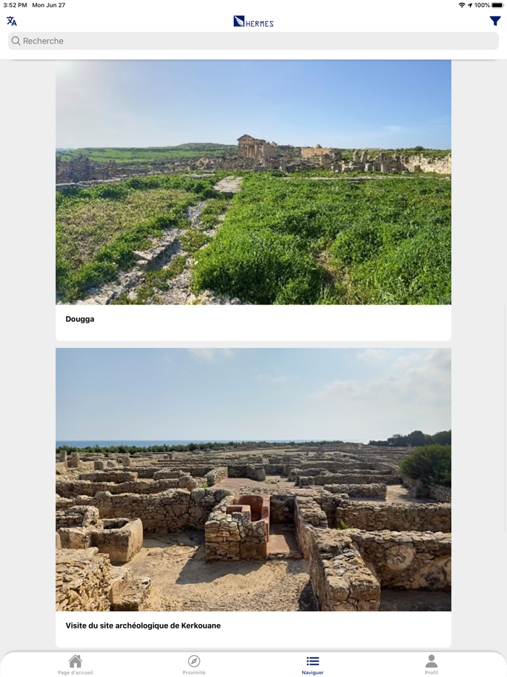Tap the list Naviguer icon

(x=312, y=661)
